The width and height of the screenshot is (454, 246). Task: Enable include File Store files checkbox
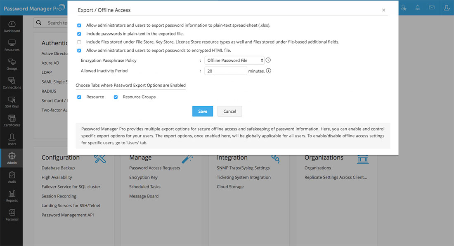tap(79, 42)
